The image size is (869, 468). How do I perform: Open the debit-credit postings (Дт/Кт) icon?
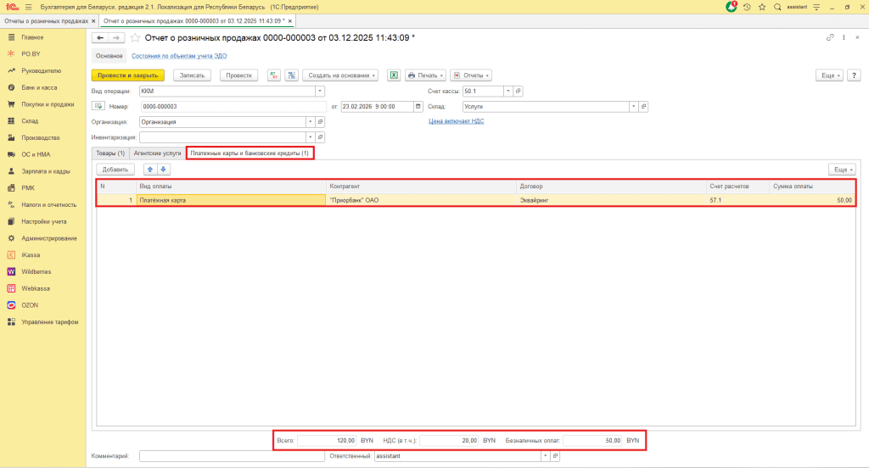(x=274, y=75)
